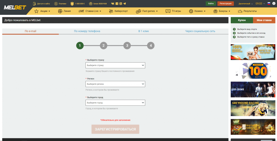277x141 pixels.
Task: Expand the Бонусы menu
Action: point(225,11)
